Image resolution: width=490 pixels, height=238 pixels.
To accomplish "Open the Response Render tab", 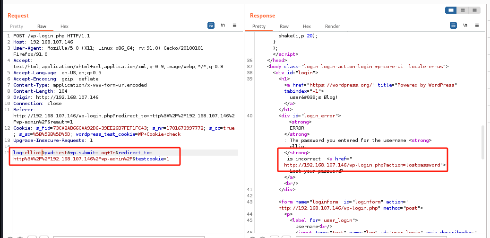I will click(x=333, y=26).
